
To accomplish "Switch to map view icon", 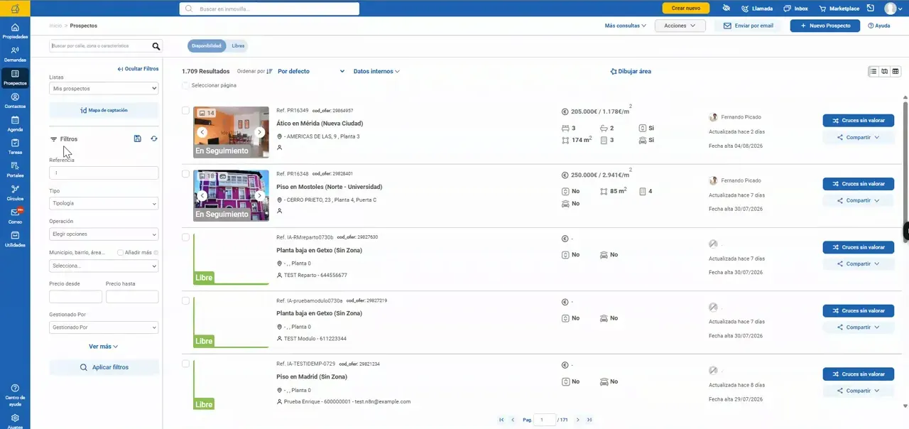I will tap(884, 71).
